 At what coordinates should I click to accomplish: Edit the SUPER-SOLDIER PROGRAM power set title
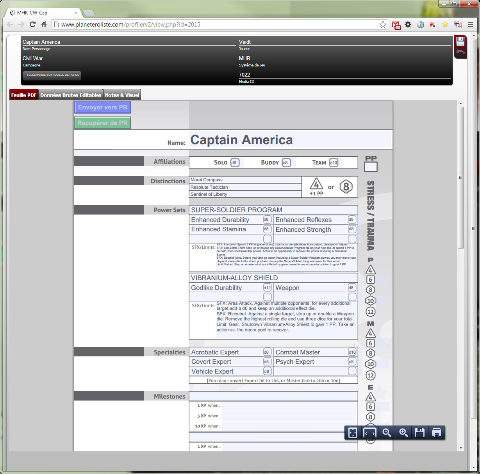[x=273, y=210]
